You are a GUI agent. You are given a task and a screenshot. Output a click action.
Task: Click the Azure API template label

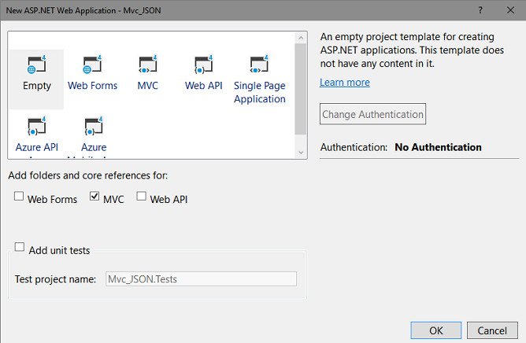(36, 147)
